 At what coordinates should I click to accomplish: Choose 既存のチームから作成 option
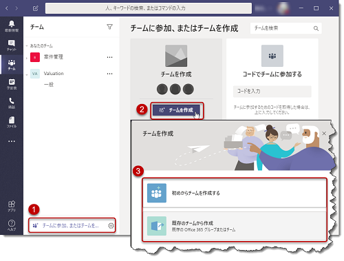234,226
